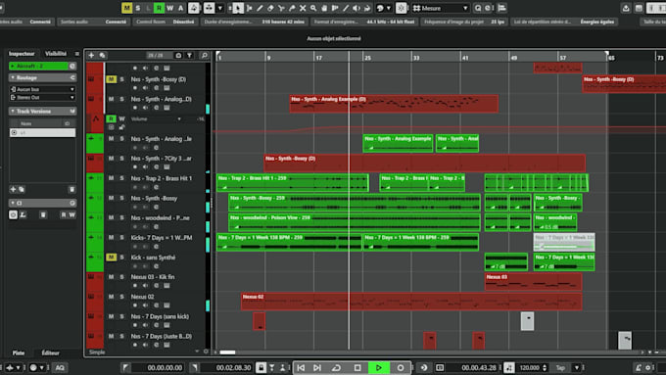Image resolution: width=666 pixels, height=375 pixels.
Task: Open the export icon in the toolbar
Action: point(626,8)
